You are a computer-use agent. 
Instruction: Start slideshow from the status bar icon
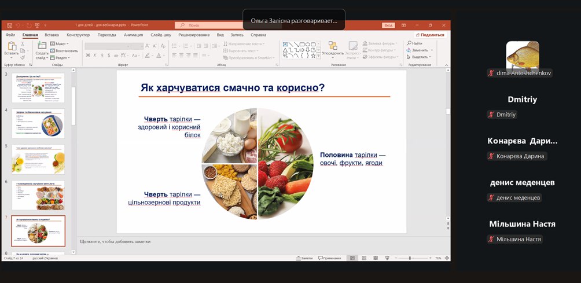[387, 258]
